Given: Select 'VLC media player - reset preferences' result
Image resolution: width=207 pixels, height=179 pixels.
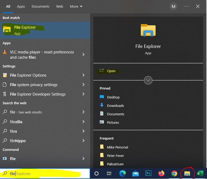Looking at the screenshot, I should [42, 54].
